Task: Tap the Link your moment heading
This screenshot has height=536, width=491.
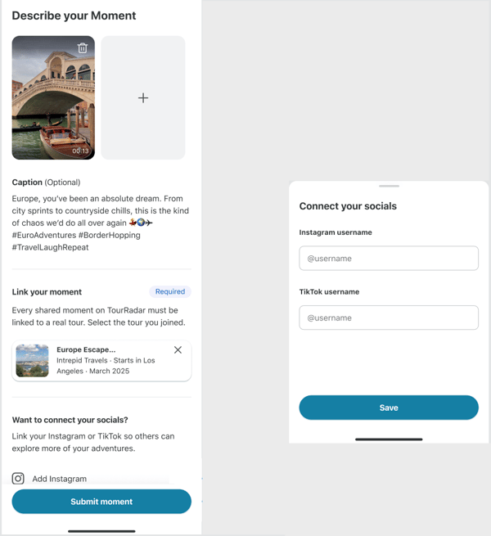Action: pos(47,292)
